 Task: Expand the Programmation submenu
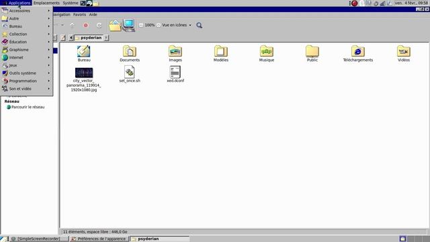pos(26,81)
